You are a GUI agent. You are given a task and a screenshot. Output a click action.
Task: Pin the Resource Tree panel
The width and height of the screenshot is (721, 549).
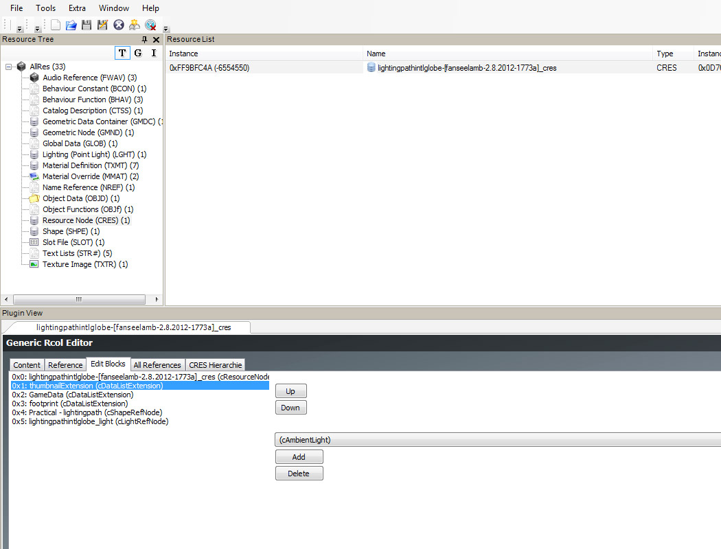[x=144, y=40]
